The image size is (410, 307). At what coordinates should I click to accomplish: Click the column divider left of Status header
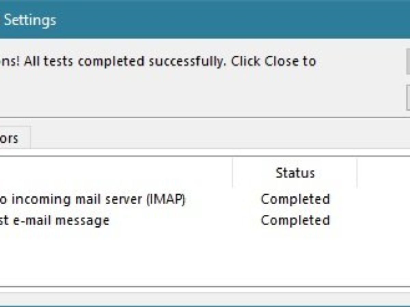pos(233,173)
